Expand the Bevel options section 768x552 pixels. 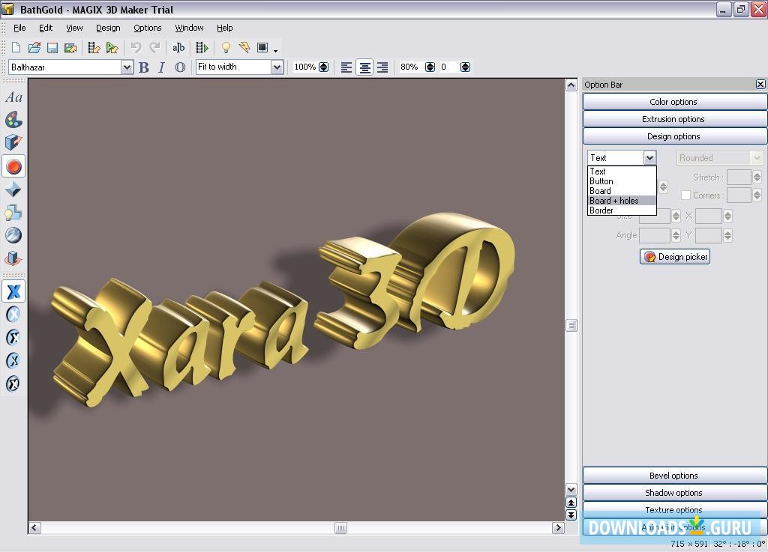[x=673, y=476]
